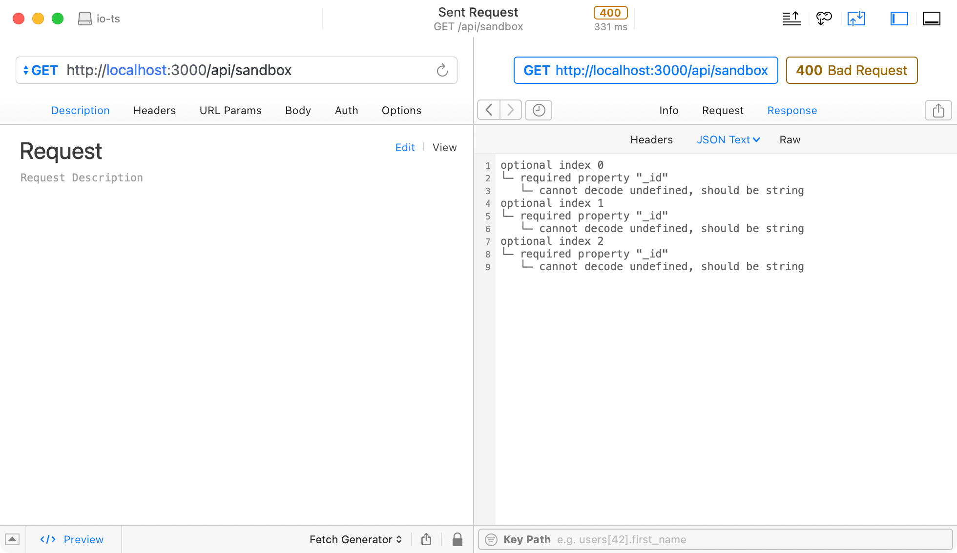
Task: Click the cloud sync toolbar icon
Action: pyautogui.click(x=824, y=19)
